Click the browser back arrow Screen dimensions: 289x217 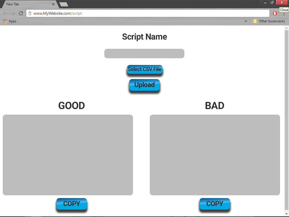(x=5, y=13)
